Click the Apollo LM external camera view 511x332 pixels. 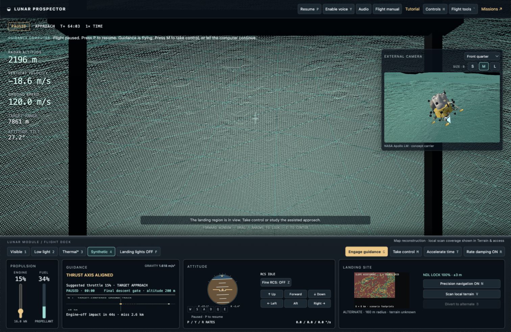[x=442, y=107]
